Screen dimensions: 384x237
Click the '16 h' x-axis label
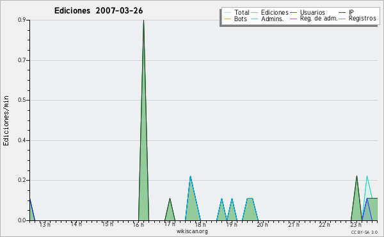coord(139,225)
